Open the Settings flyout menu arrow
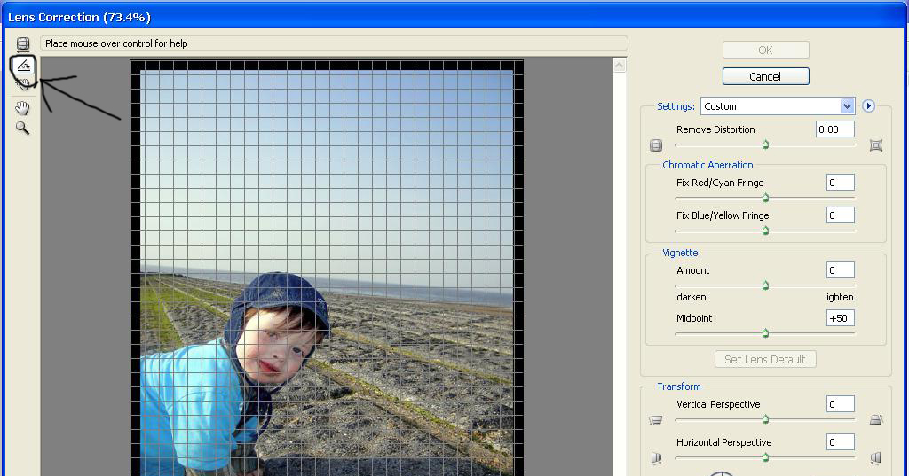The height and width of the screenshot is (476, 909). pos(868,106)
